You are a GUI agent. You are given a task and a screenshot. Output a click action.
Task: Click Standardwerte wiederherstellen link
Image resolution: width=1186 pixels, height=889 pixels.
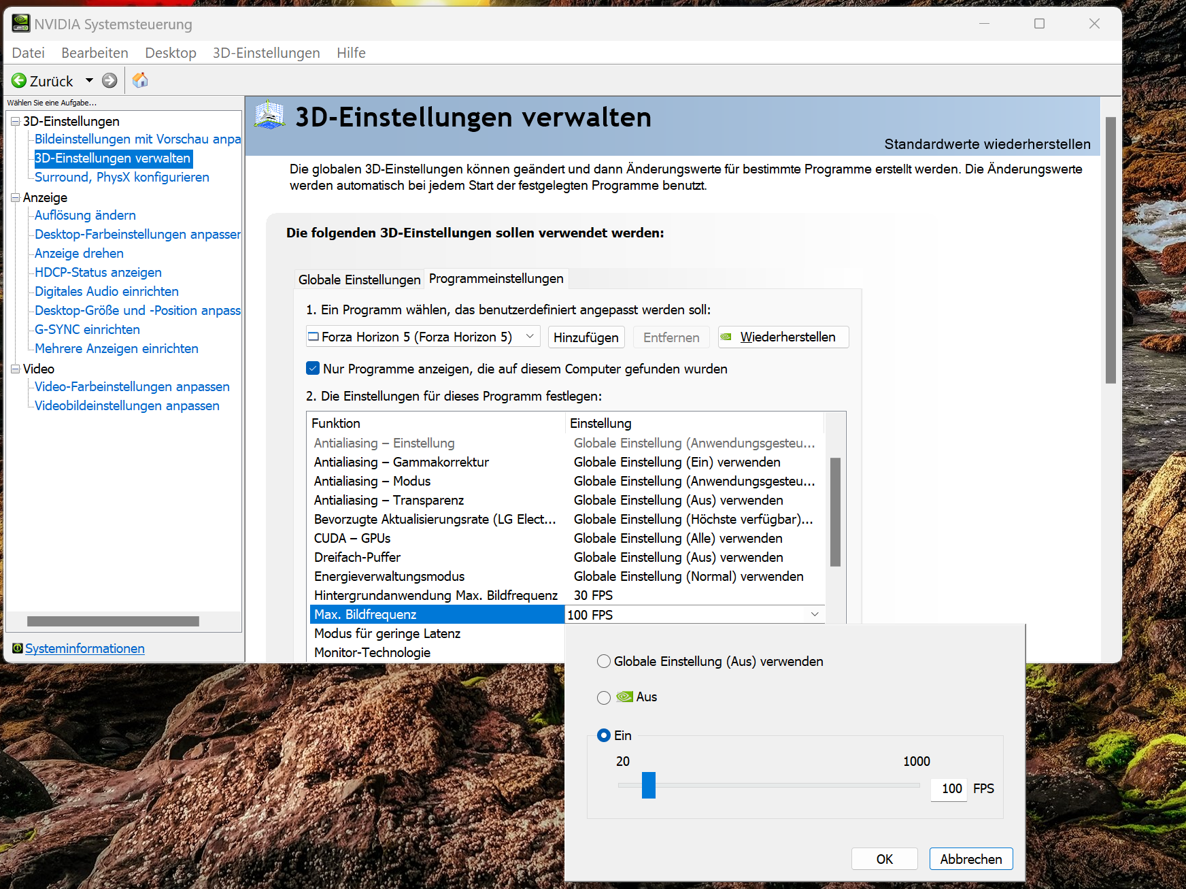[987, 144]
